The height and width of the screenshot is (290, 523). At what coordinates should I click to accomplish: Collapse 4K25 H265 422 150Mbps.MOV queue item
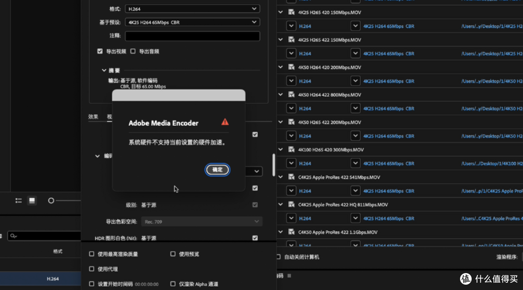tap(280, 40)
